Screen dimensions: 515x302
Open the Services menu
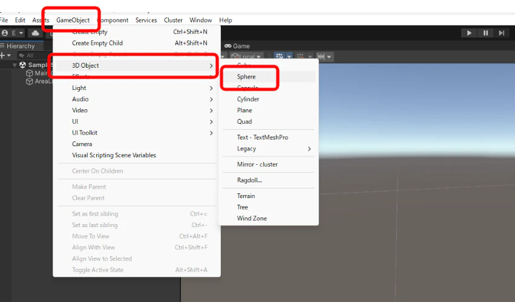pyautogui.click(x=146, y=20)
